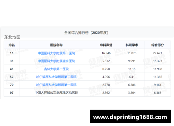174x126 pixels.
Task: Click the 医院名称 column header
Action: tap(56, 45)
